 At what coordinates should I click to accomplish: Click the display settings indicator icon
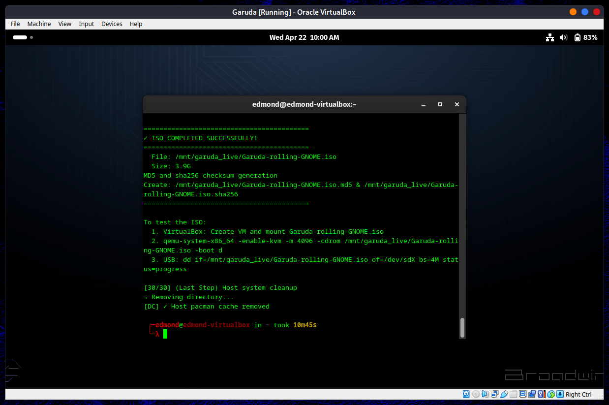pos(523,394)
